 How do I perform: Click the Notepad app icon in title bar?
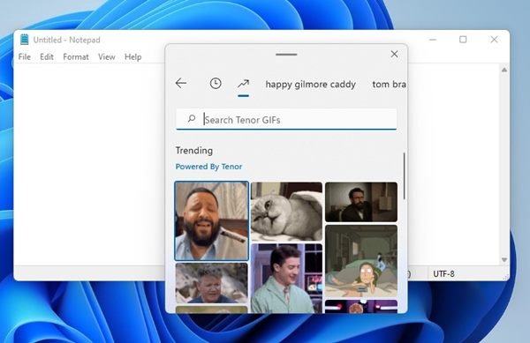(25, 40)
